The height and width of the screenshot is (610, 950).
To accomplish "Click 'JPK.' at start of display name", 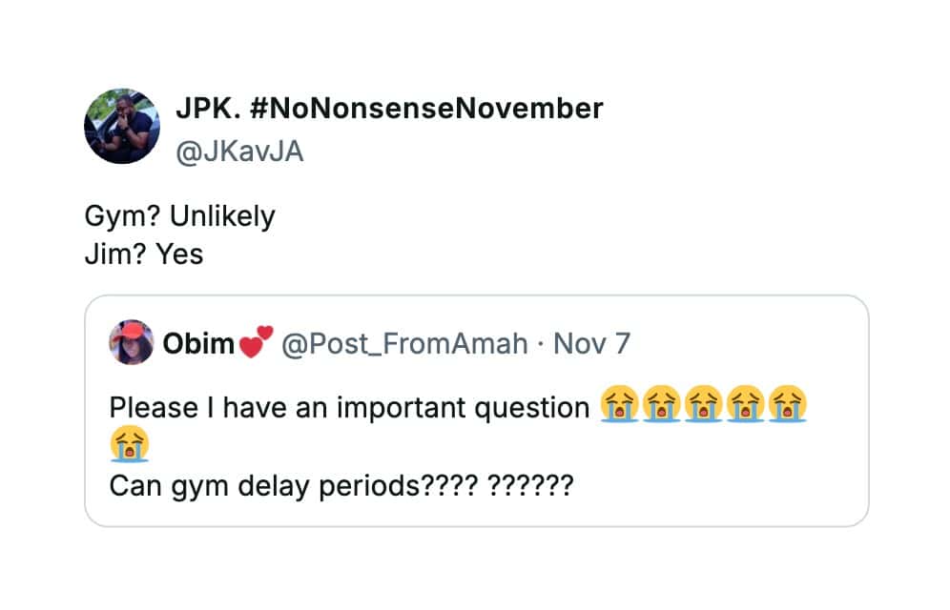I will pos(206,109).
